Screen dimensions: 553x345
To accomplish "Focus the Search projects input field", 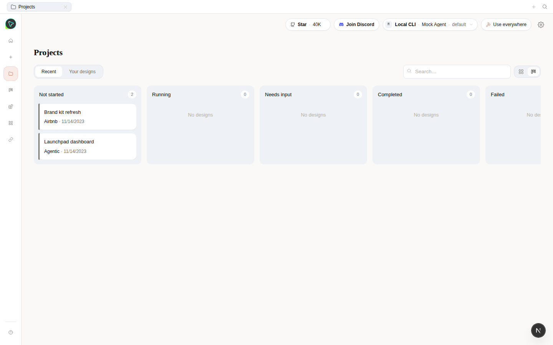I will tap(457, 72).
